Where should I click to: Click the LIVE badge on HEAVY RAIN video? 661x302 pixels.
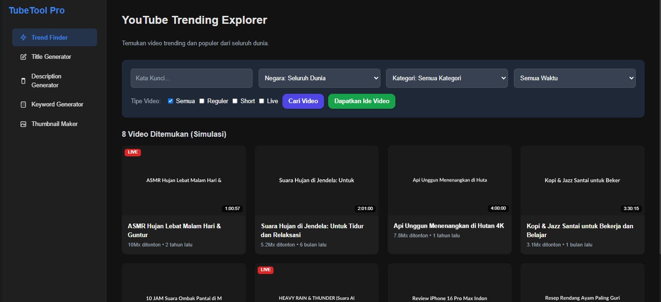click(x=266, y=270)
